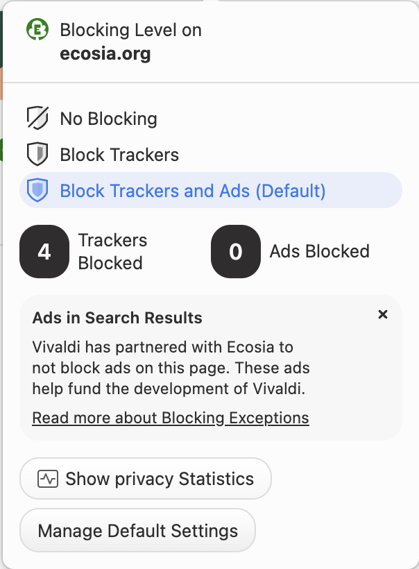Click the Trackers Blocked label text
This screenshot has width=419, height=569.
point(112,251)
